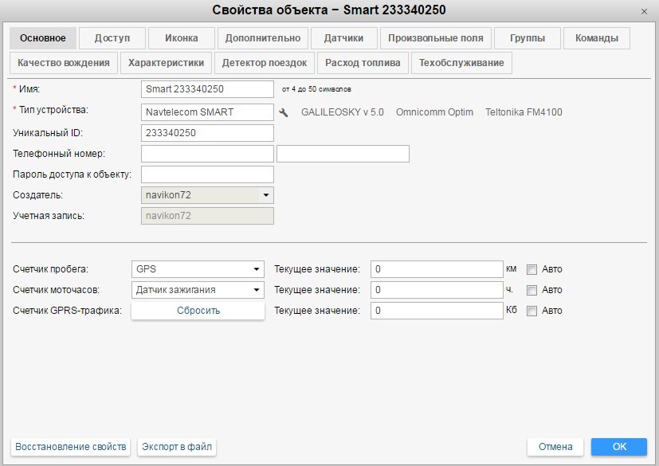Expand the Создатель dropdown
This screenshot has height=466, width=659.
pos(207,195)
